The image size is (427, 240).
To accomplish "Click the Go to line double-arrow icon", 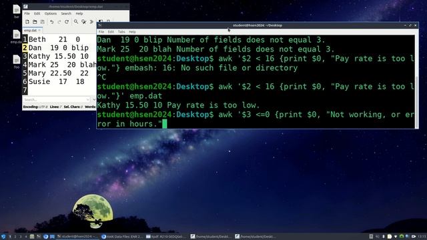I will coord(91,22).
